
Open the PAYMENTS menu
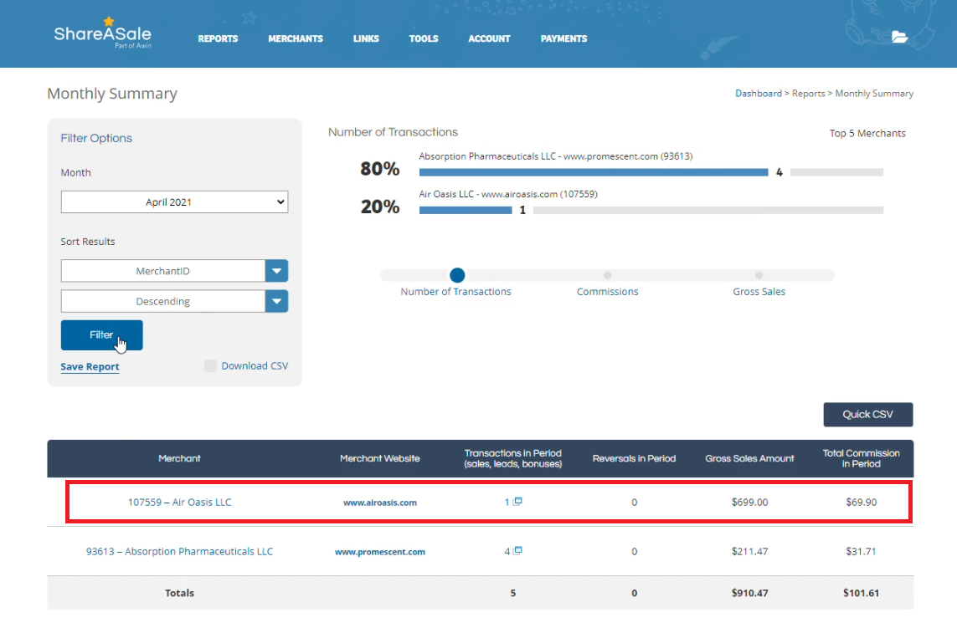564,38
